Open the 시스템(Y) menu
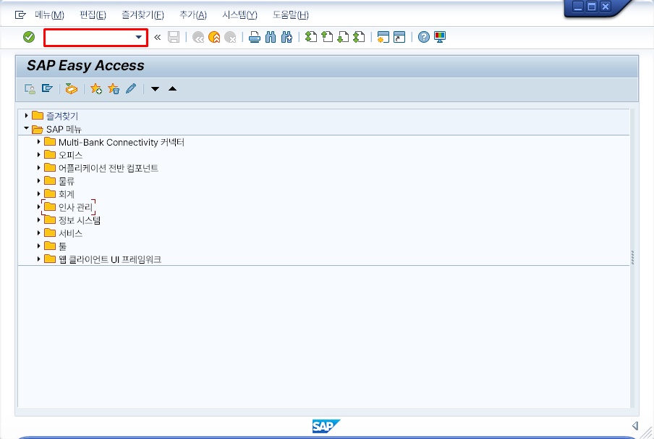The height and width of the screenshot is (439, 654). pyautogui.click(x=239, y=15)
